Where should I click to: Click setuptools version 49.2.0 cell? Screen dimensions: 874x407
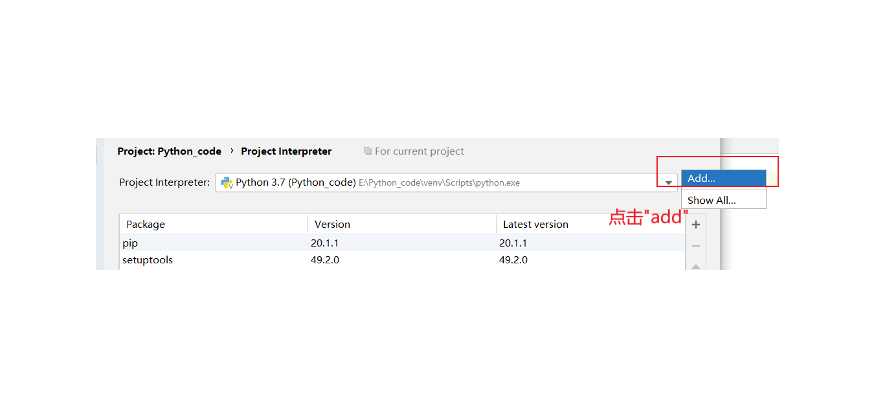[325, 260]
